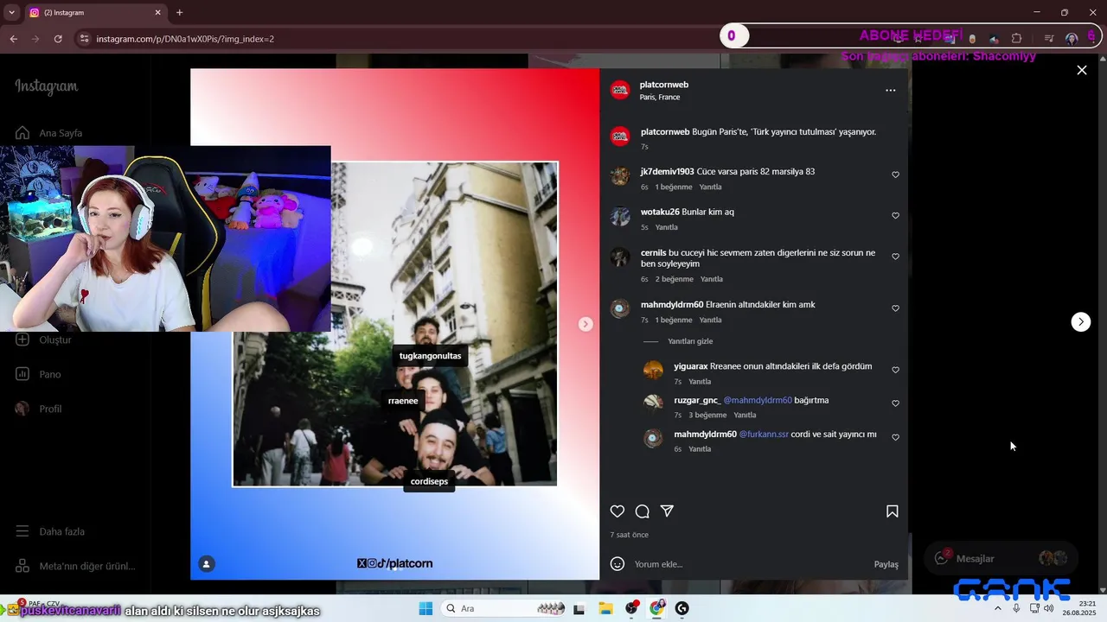Like cernils' comment
Image resolution: width=1107 pixels, height=622 pixels.
(895, 257)
